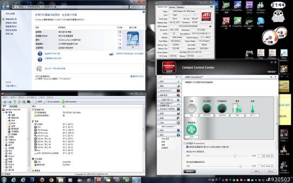Click the AIDA64 forward arrow toolbar icon
This screenshot has height=183, width=293.
(10, 102)
